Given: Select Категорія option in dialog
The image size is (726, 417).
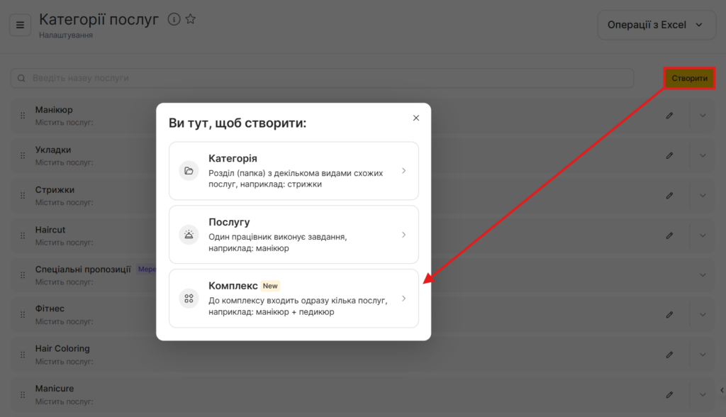Looking at the screenshot, I should pos(294,171).
